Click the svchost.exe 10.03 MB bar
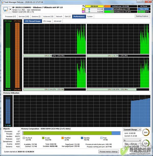 click(121, 6)
